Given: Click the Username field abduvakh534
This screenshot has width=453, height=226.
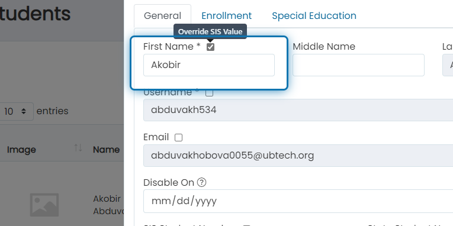Looking at the screenshot, I should click(298, 110).
